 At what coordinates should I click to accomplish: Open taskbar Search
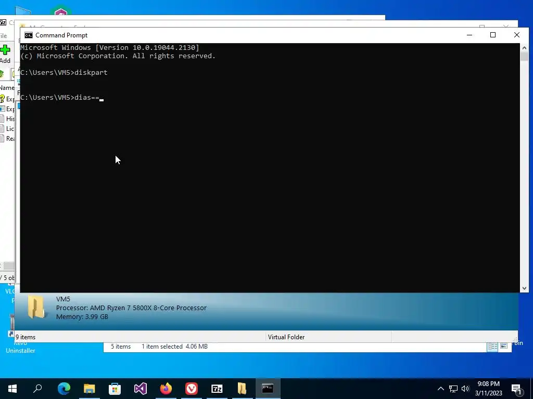click(x=37, y=389)
